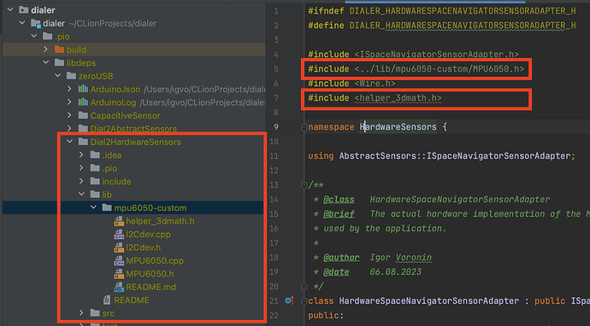Click the overrides gutter icon on line 21
The height and width of the screenshot is (326, 590).
[289, 300]
